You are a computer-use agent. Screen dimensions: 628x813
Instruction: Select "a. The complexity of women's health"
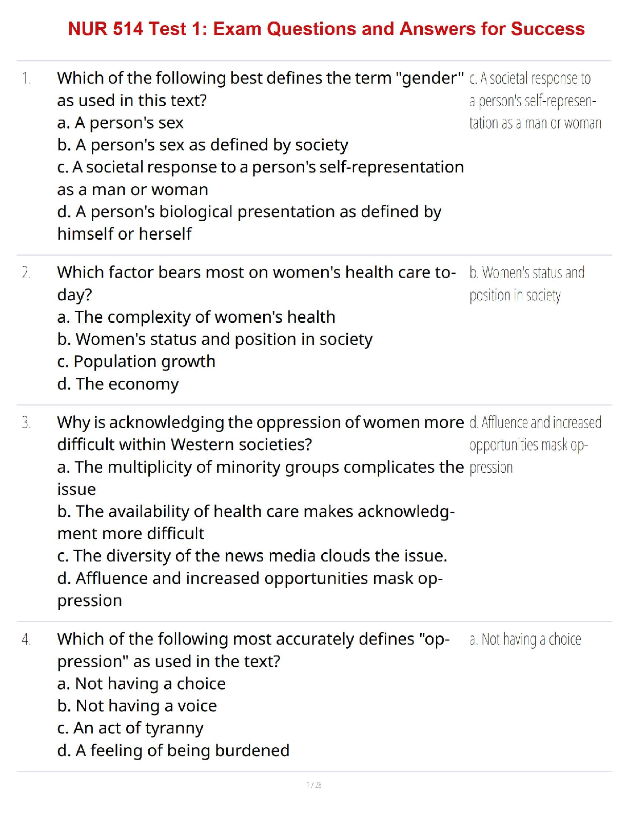(x=196, y=317)
